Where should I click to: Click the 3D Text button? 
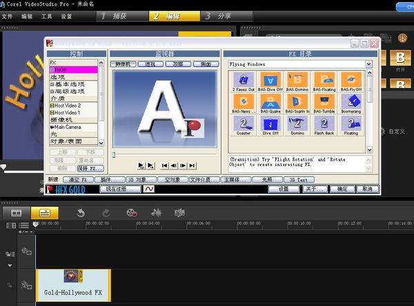(x=299, y=180)
